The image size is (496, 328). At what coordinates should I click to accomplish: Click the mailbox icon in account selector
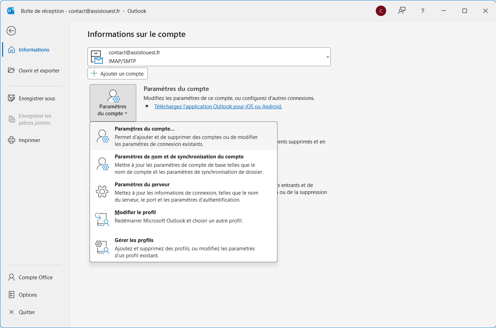tap(97, 57)
